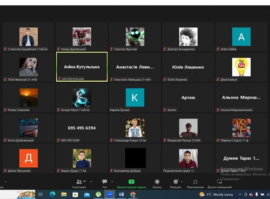
Task: Start Демонстрация экрана screen sharing
Action: (131, 183)
